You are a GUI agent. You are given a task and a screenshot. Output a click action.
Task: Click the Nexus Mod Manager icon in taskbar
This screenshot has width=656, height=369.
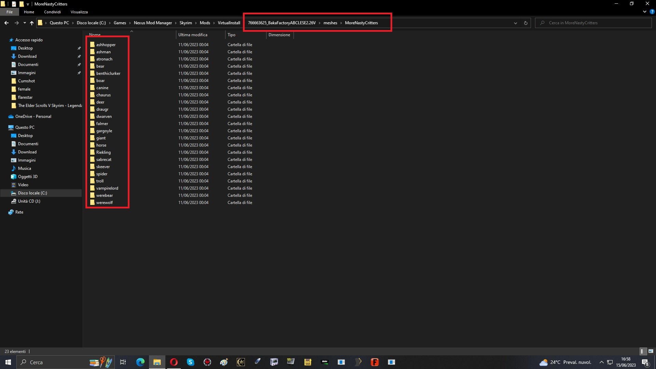tap(324, 362)
